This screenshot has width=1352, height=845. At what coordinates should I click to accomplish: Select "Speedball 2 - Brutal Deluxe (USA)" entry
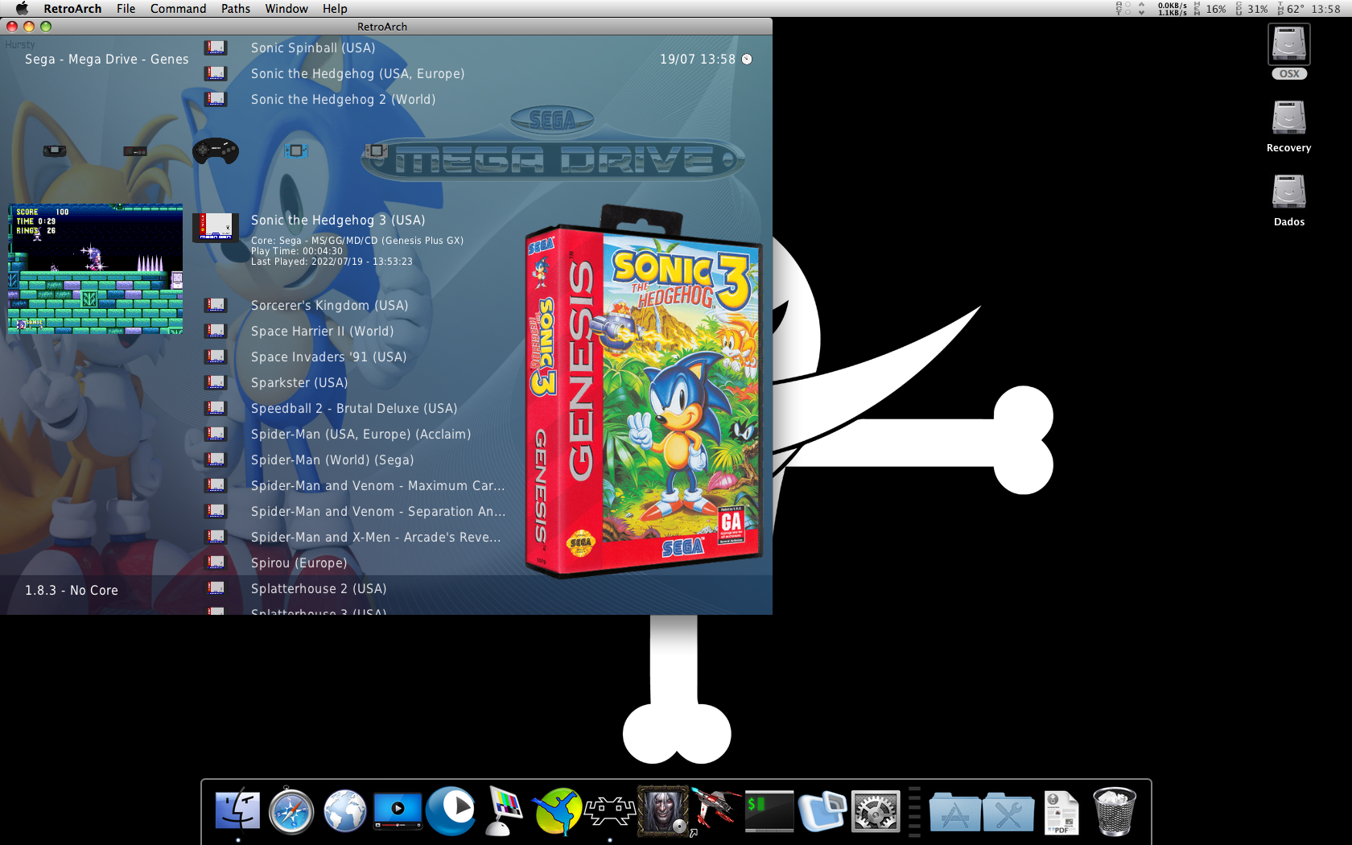click(354, 408)
